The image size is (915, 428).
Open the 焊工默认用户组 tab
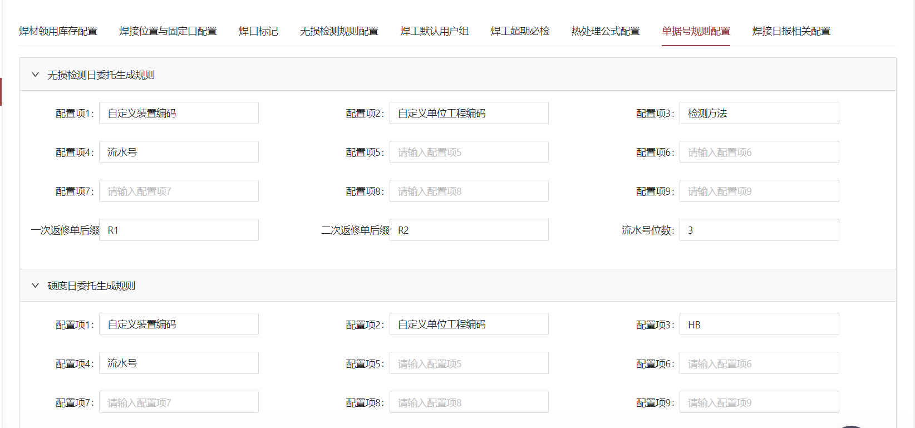point(434,31)
